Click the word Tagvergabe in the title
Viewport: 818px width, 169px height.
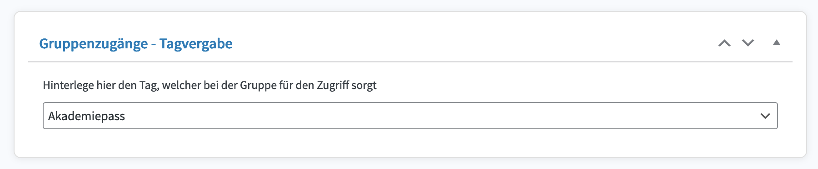196,44
